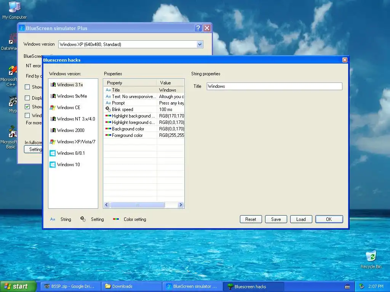The width and height of the screenshot is (390, 292).
Task: Select the Windows 8/8.1 logo icon
Action: [x=53, y=153]
